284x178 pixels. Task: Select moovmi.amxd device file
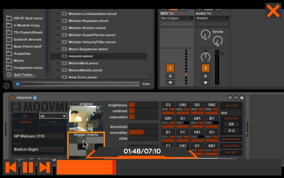99,56
